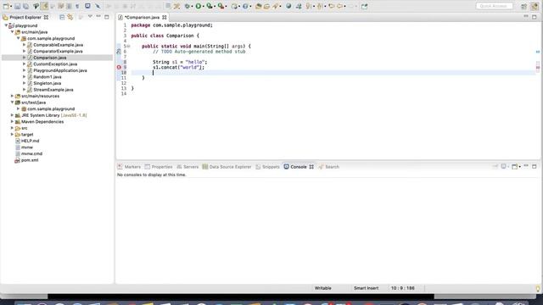Switch to the Properties tab
Viewport: 543px width, 305px height.
tap(159, 167)
